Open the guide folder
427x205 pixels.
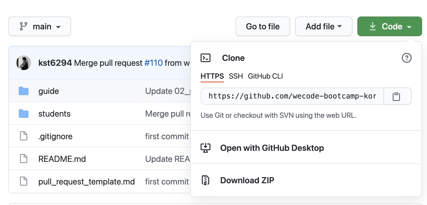pyautogui.click(x=48, y=91)
